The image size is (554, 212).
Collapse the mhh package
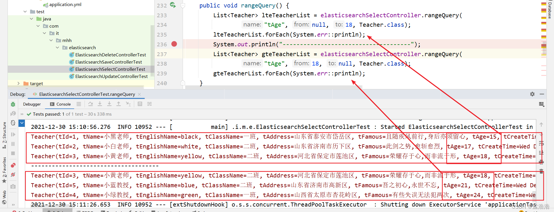[51, 41]
